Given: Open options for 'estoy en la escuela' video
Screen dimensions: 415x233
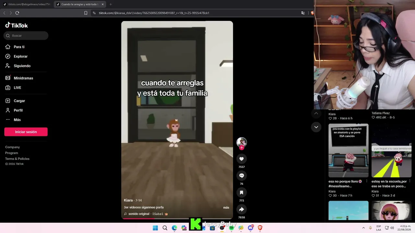Looking at the screenshot, I should pyautogui.click(x=410, y=182).
